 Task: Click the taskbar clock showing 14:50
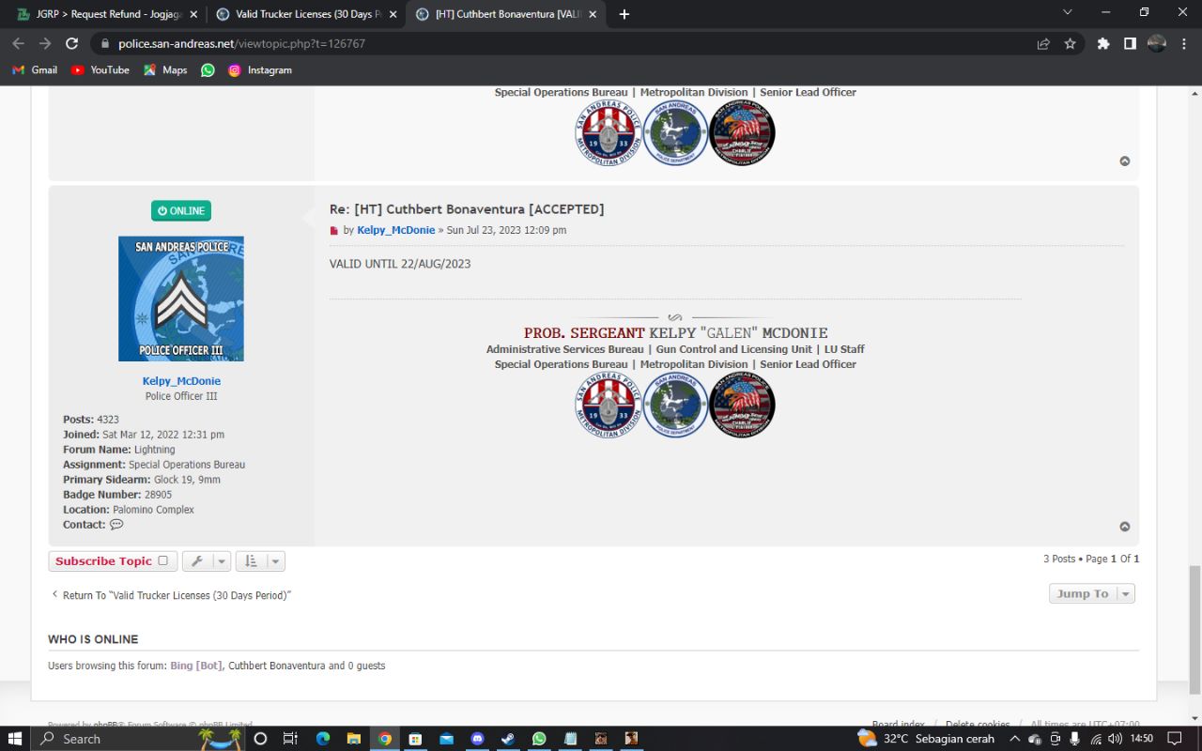pos(1142,739)
